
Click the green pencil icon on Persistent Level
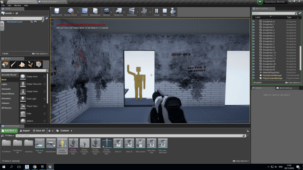pyautogui.click(x=43, y=22)
